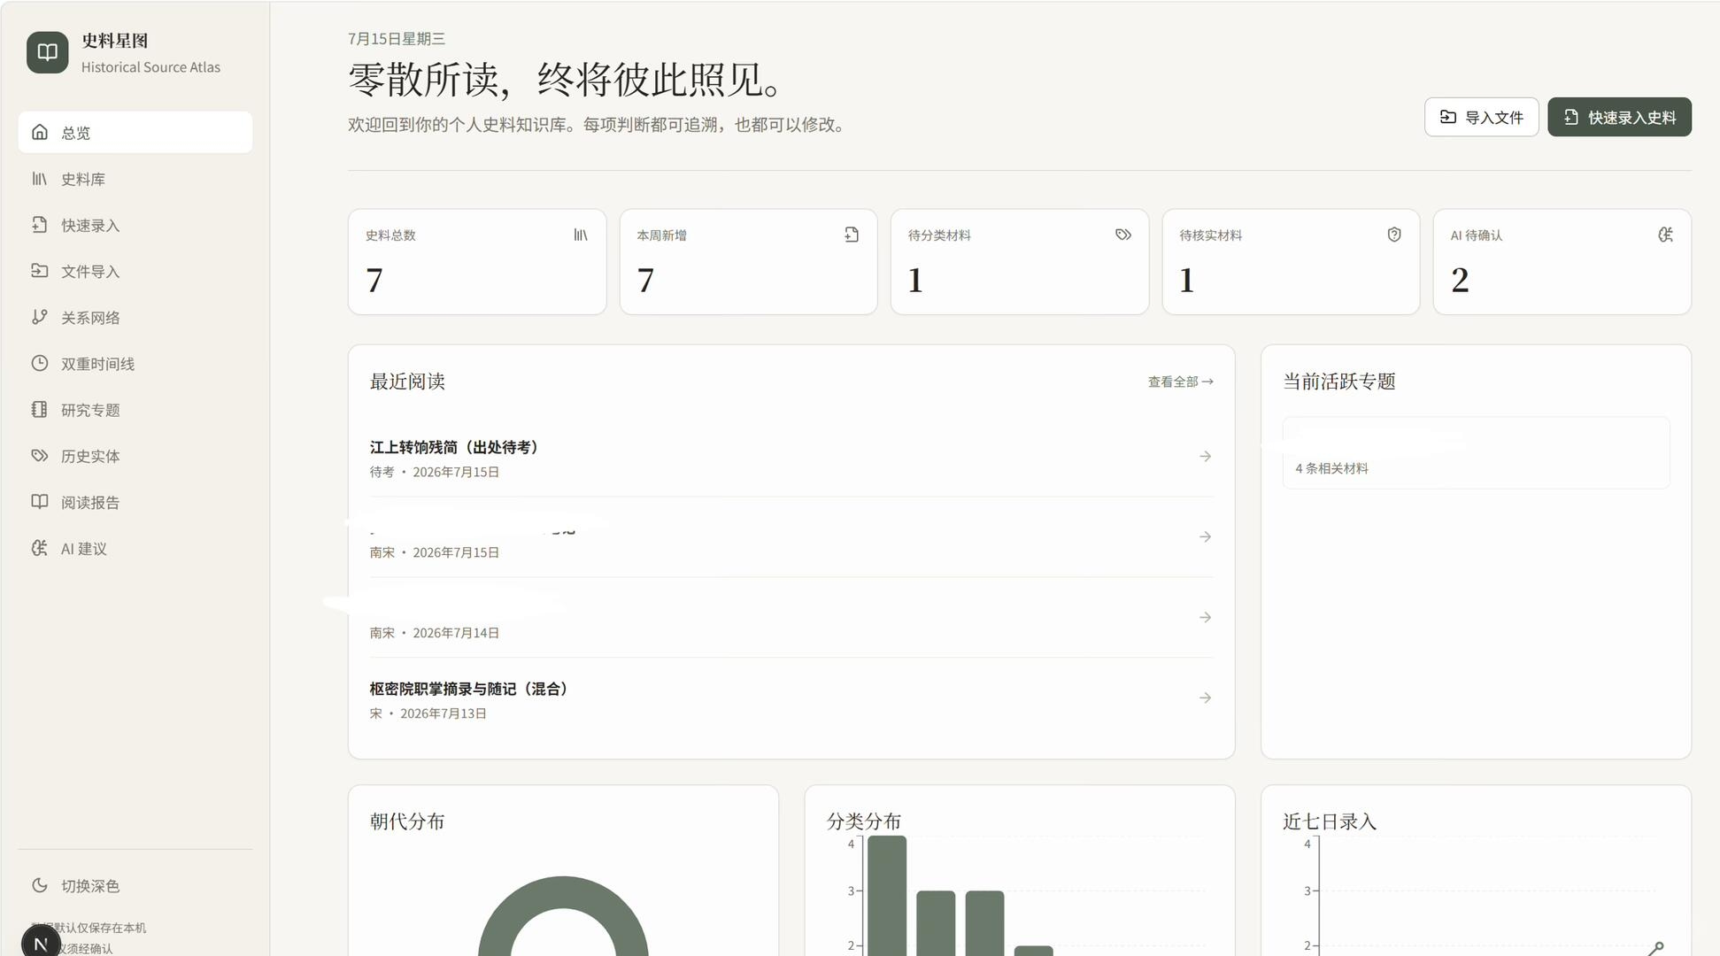Image resolution: width=1720 pixels, height=956 pixels.
Task: Click the 阅读报告 book icon
Action: 39,502
